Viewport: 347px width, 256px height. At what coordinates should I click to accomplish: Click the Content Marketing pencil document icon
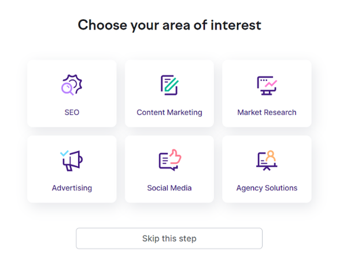pyautogui.click(x=169, y=85)
